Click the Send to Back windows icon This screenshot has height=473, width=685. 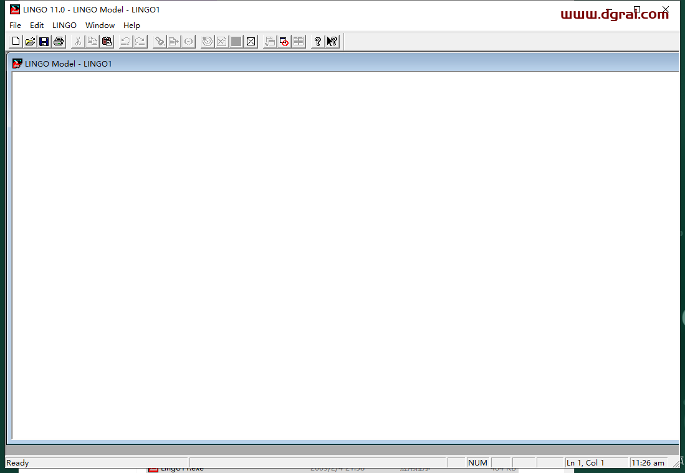(x=270, y=42)
